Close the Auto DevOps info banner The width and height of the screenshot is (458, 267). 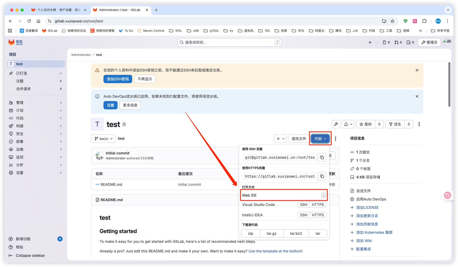pyautogui.click(x=417, y=96)
